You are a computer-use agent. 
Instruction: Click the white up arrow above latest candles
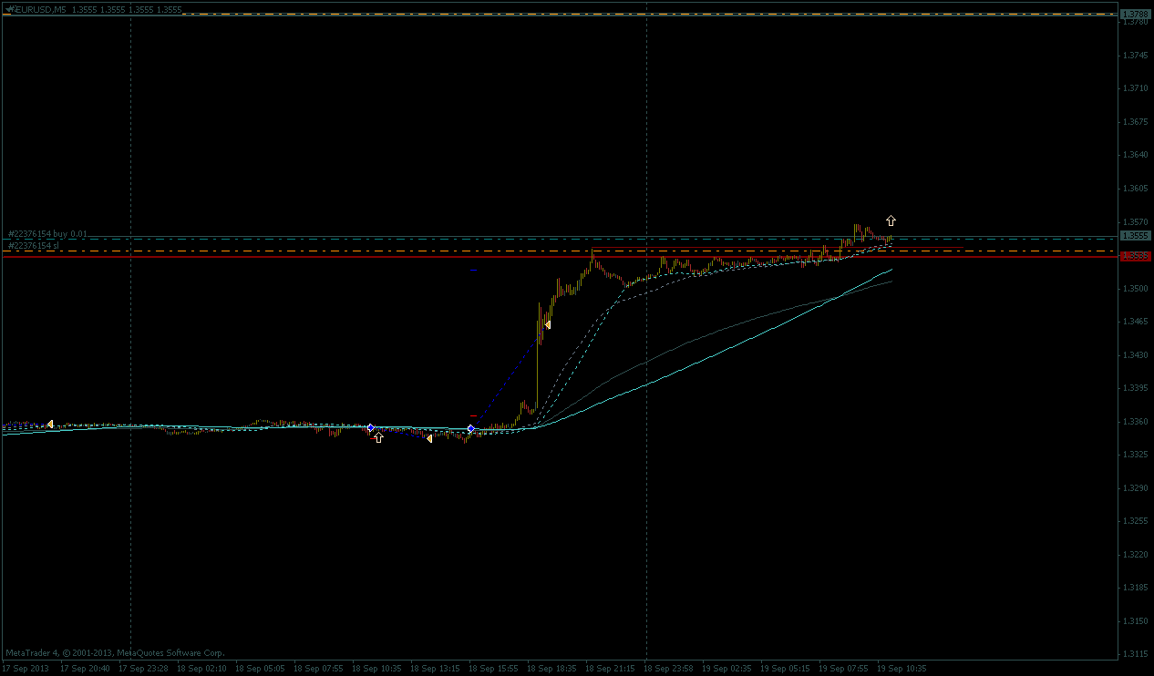(891, 220)
